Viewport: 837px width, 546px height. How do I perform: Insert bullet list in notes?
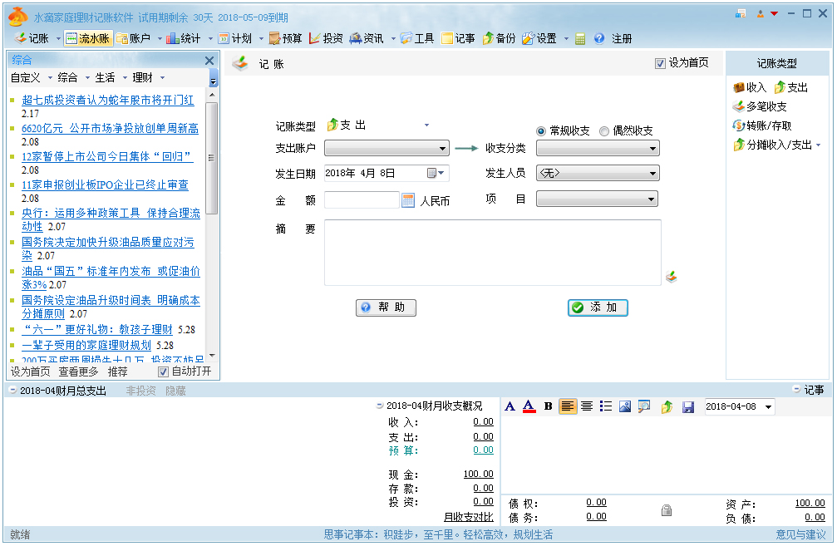pyautogui.click(x=605, y=406)
